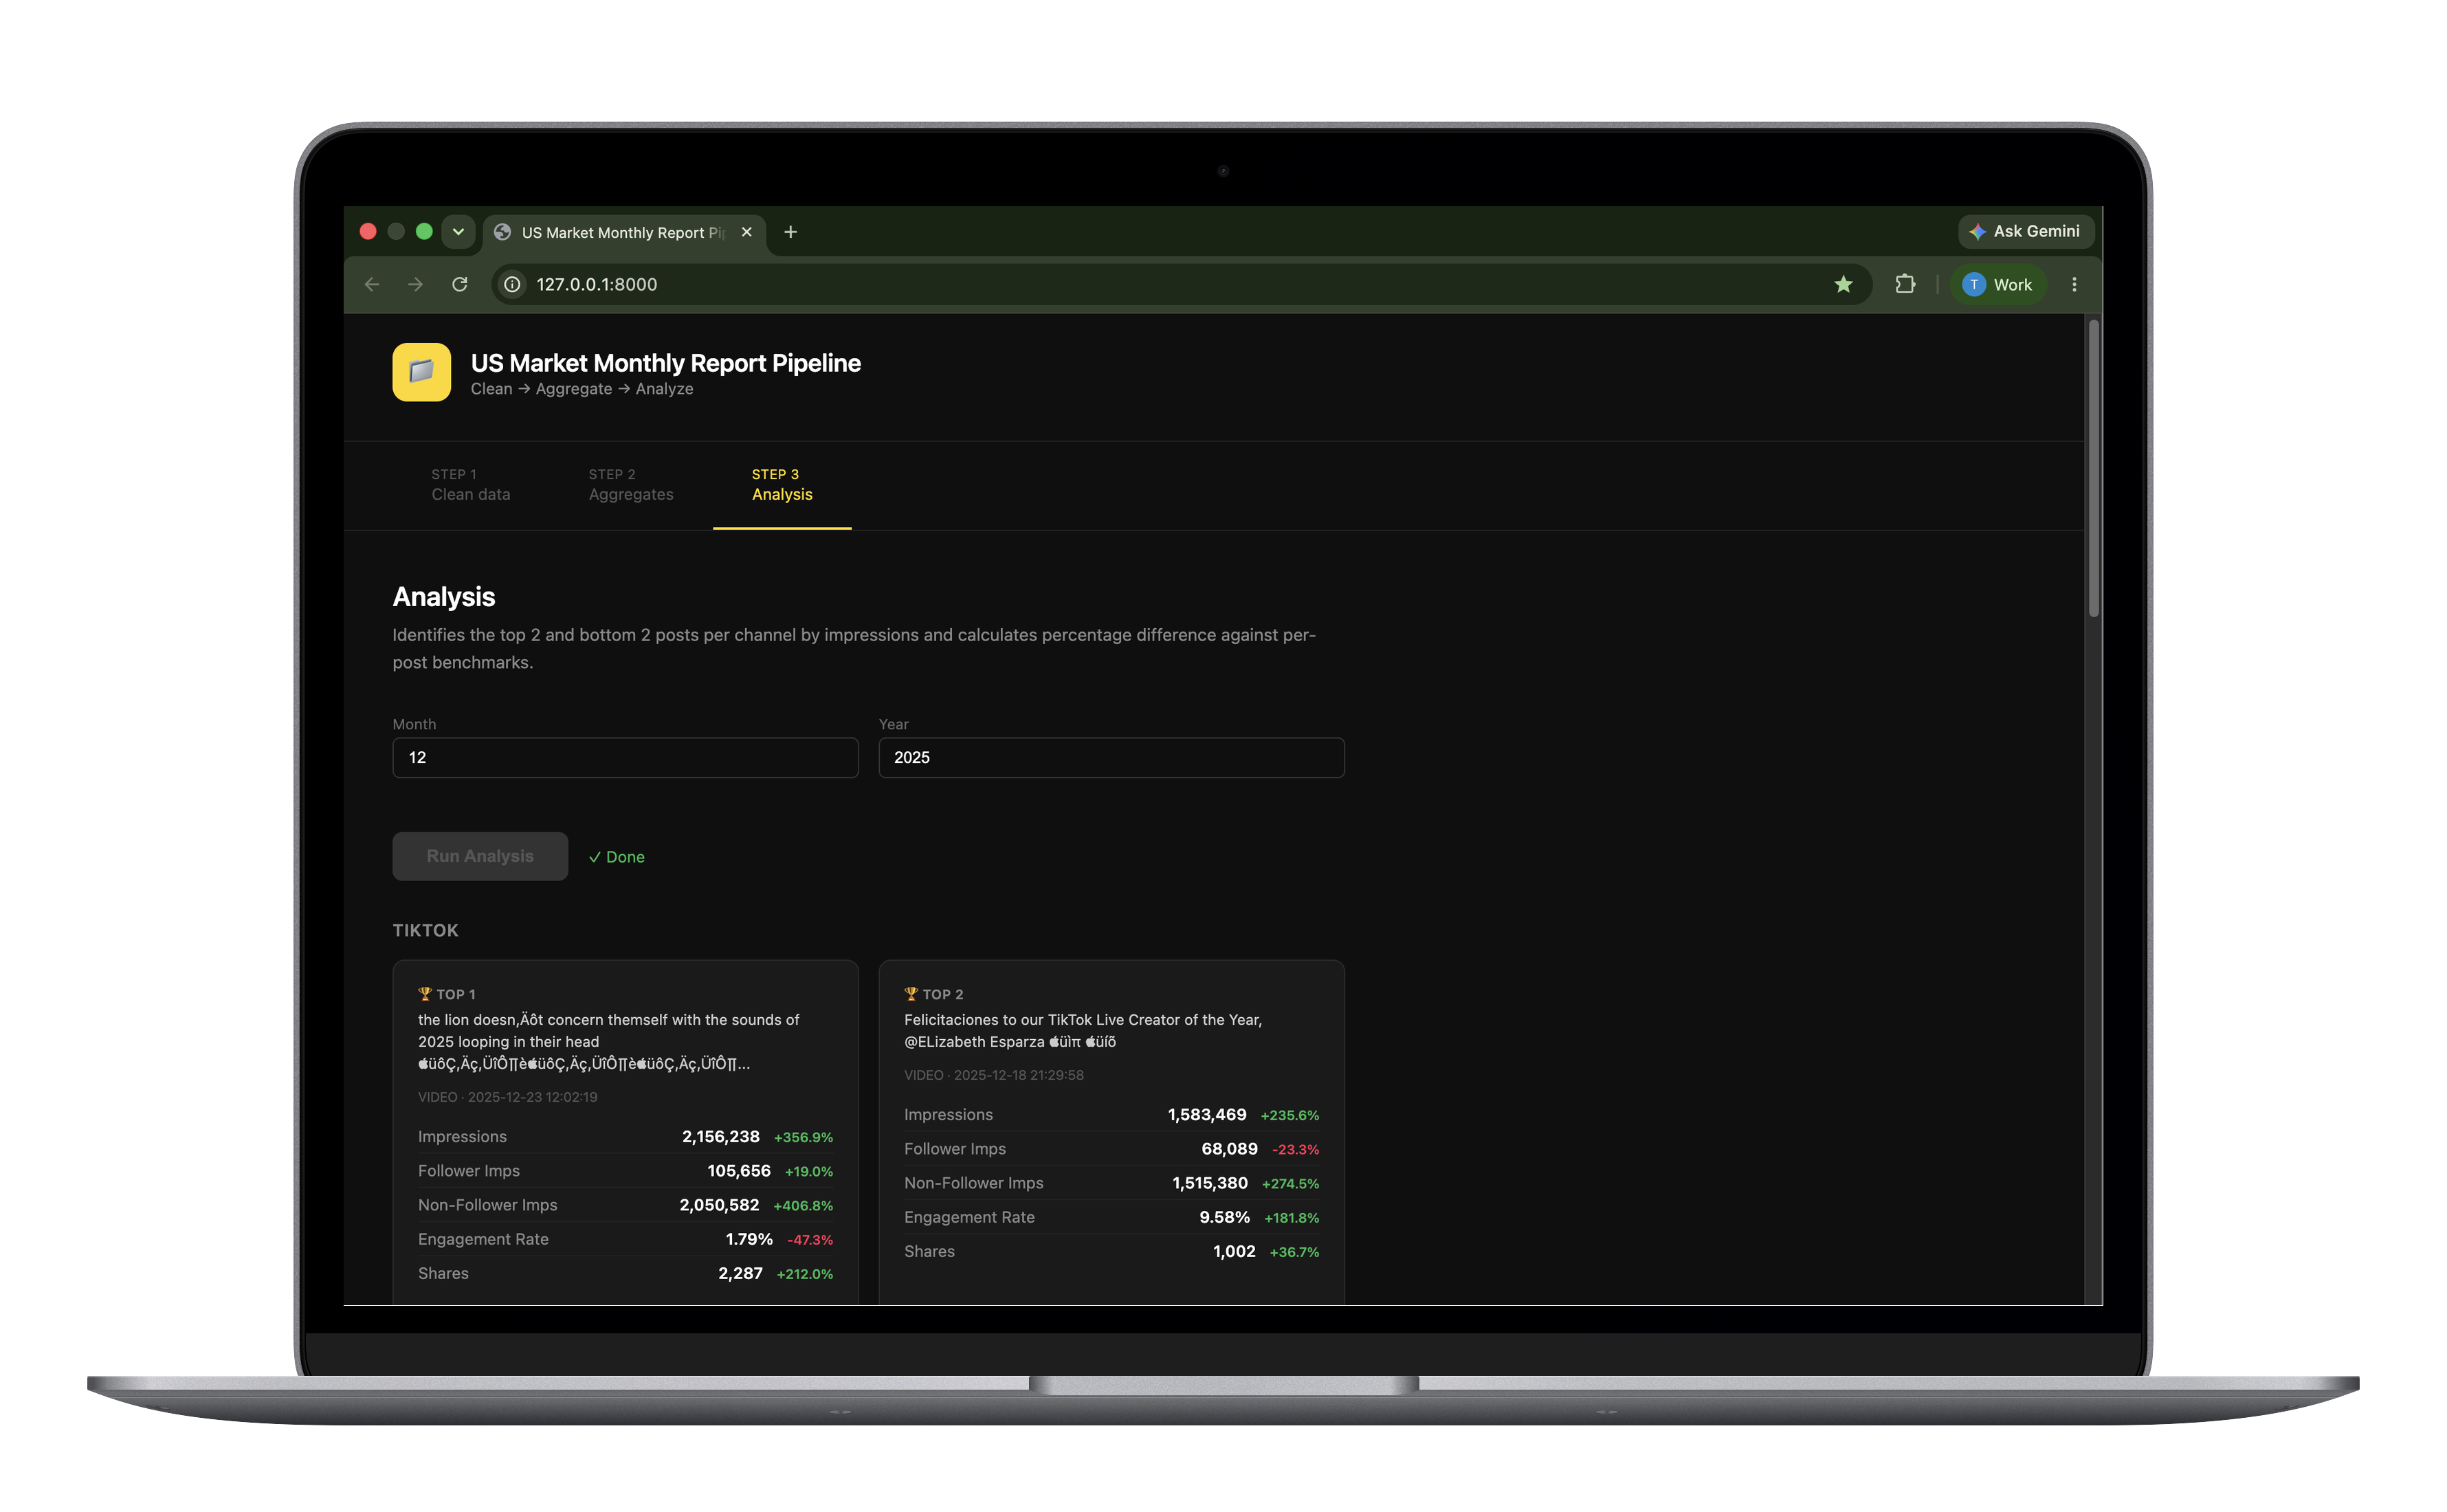Click the browser back arrow

click(x=372, y=285)
